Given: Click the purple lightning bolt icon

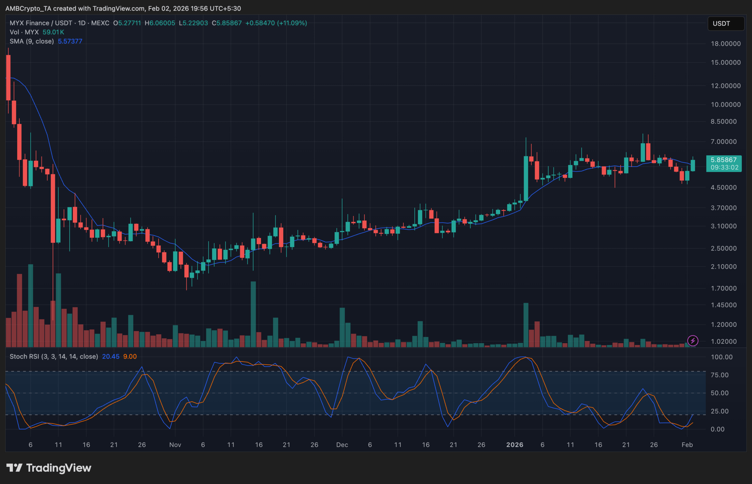Looking at the screenshot, I should [x=692, y=341].
